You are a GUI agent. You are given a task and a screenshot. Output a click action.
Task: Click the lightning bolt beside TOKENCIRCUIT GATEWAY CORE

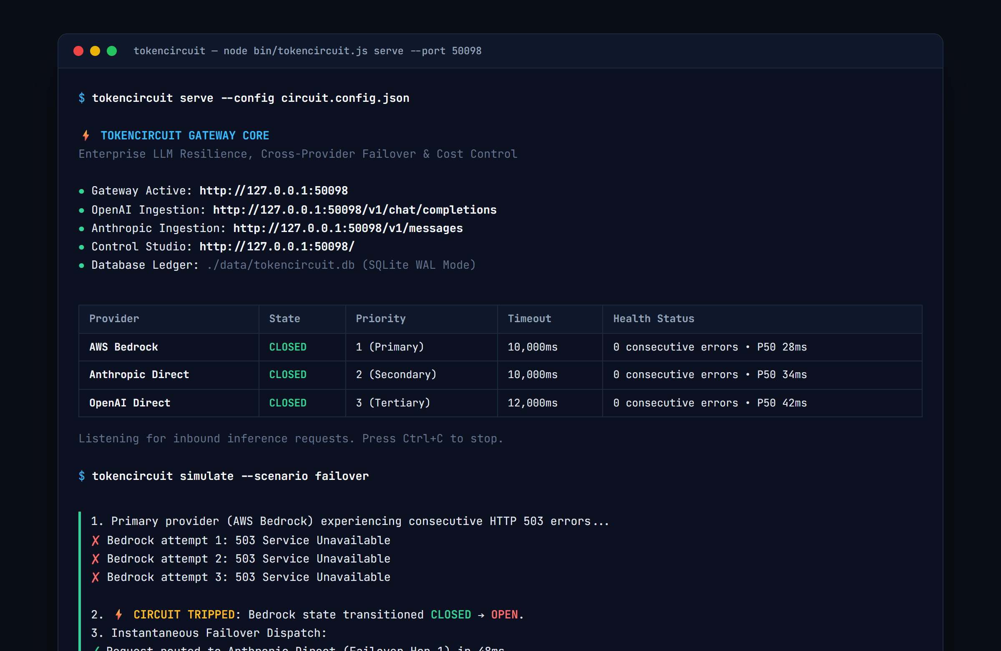(86, 136)
